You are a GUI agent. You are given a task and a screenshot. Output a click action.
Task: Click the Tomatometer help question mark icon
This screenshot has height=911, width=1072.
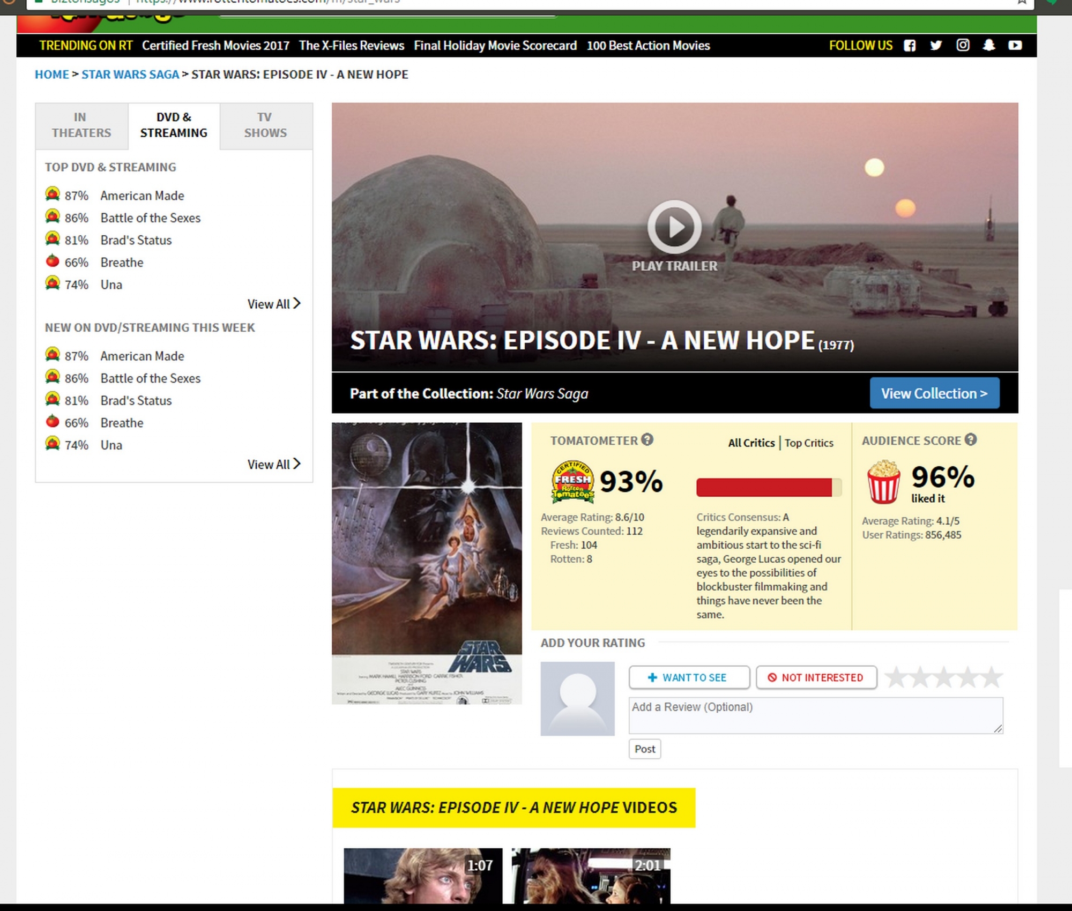(647, 440)
